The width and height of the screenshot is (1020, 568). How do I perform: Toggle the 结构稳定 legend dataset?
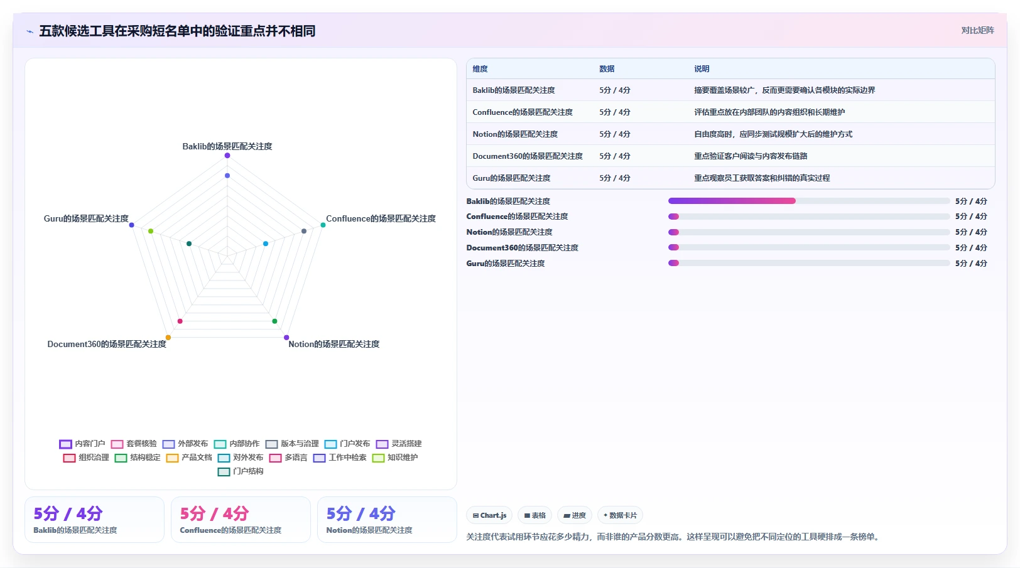[x=138, y=458]
